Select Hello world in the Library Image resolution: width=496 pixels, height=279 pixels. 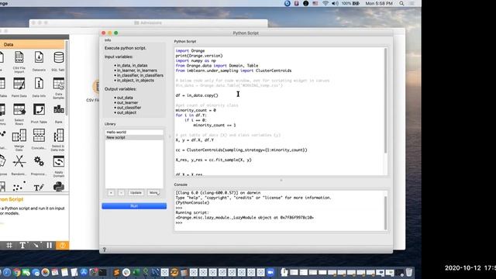[134, 133]
